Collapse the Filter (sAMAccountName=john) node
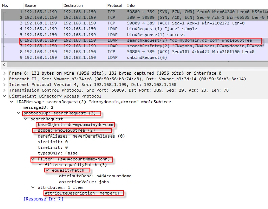268x209 pixels. 33,159
